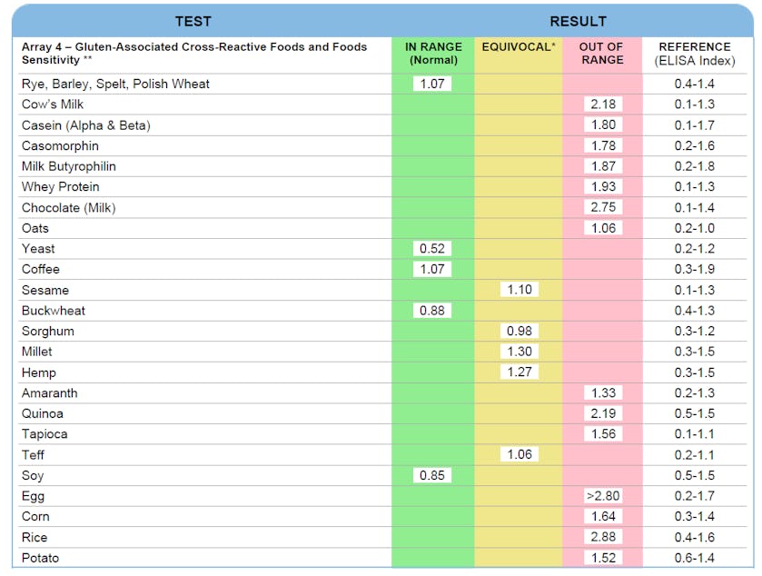
Task: Click the Tapioca result 1.56
Action: point(603,433)
